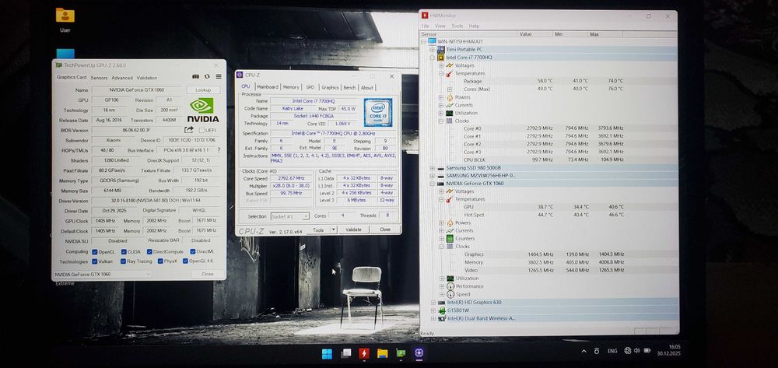This screenshot has height=368, width=778.
Task: Expand the Intel(R) HD Graphics 630 node
Action: [432, 303]
